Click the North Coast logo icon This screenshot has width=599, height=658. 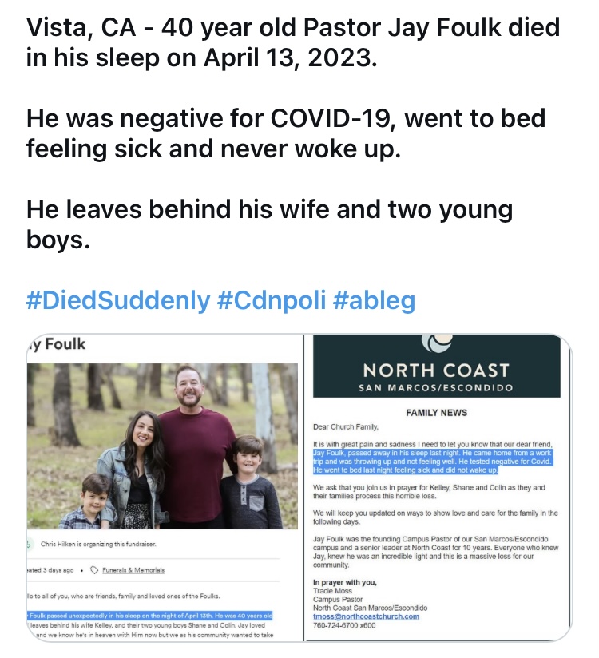tap(437, 343)
